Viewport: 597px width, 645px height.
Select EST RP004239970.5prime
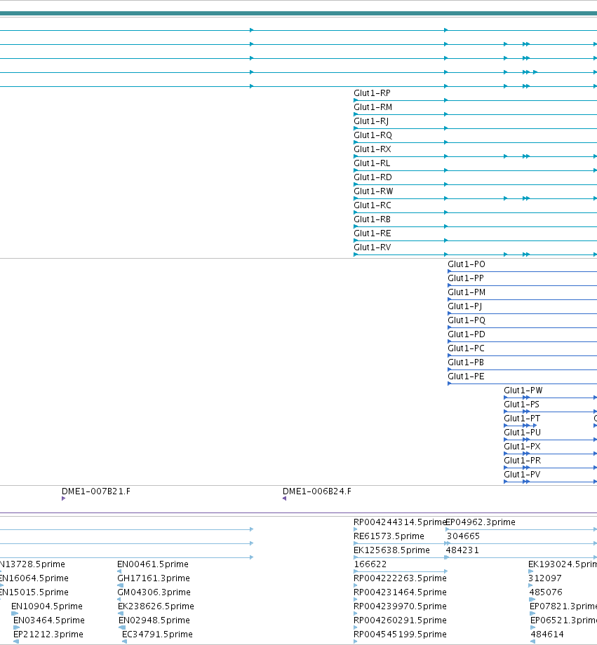point(400,606)
